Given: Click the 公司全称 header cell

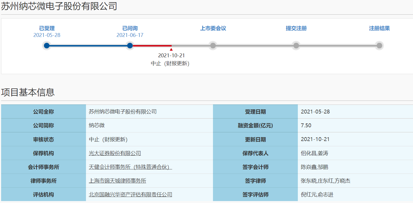Looking at the screenshot, I should tap(44, 112).
